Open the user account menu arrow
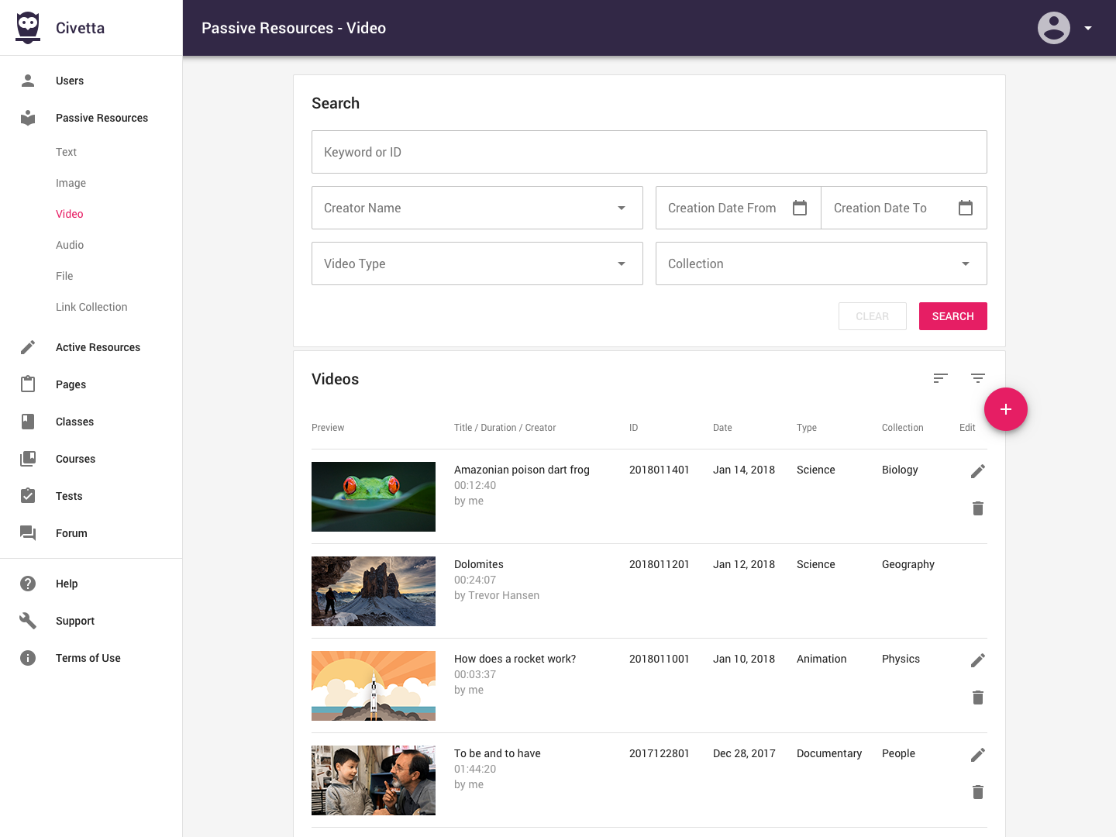 tap(1087, 28)
